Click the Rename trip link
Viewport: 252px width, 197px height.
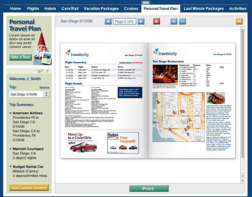44,87
